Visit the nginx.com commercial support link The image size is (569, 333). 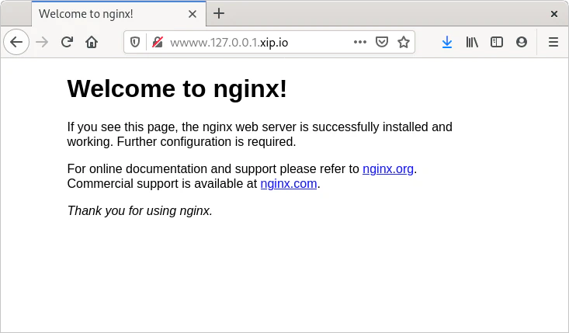tap(288, 184)
